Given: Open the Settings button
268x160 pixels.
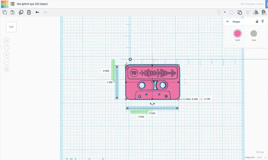Looking at the screenshot, I should pos(260,152).
